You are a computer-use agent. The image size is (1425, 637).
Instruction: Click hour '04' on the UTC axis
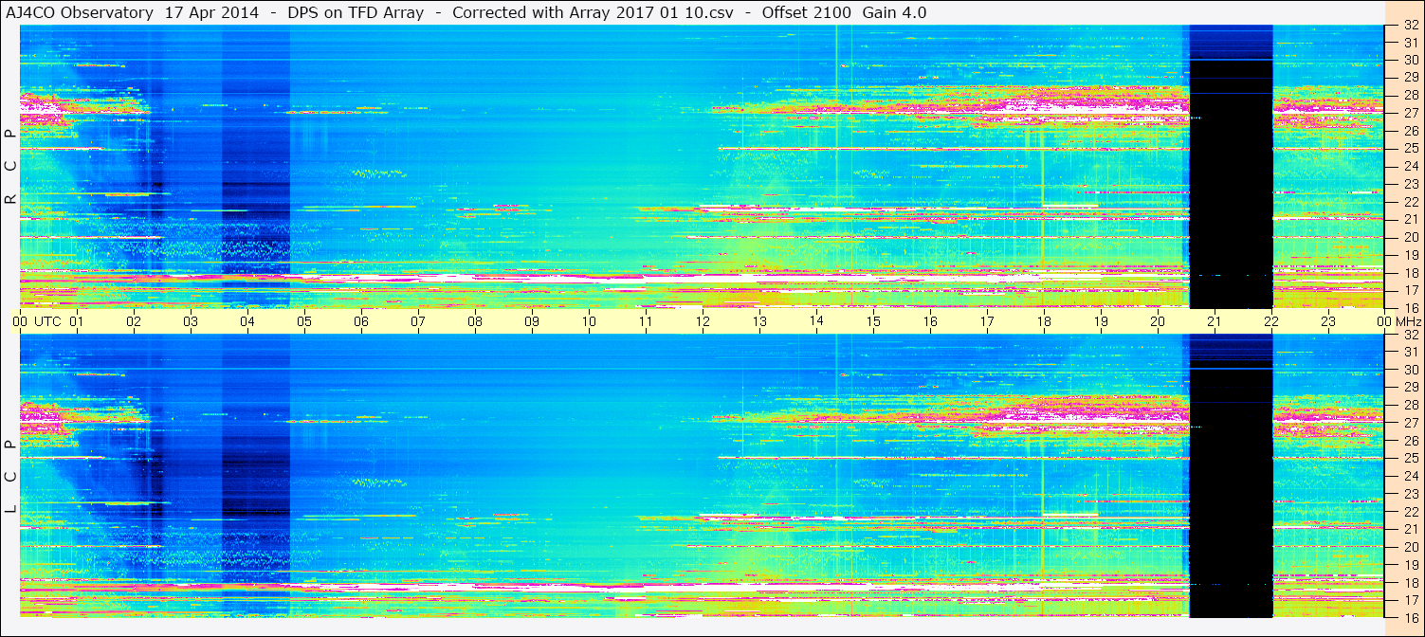point(247,321)
